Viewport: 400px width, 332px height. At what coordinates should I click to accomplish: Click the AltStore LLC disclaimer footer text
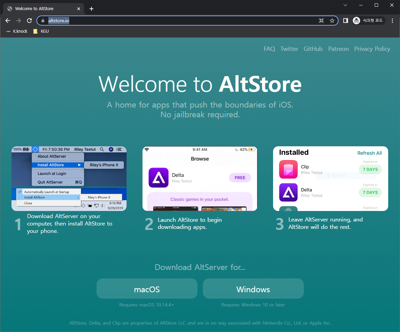click(200, 323)
